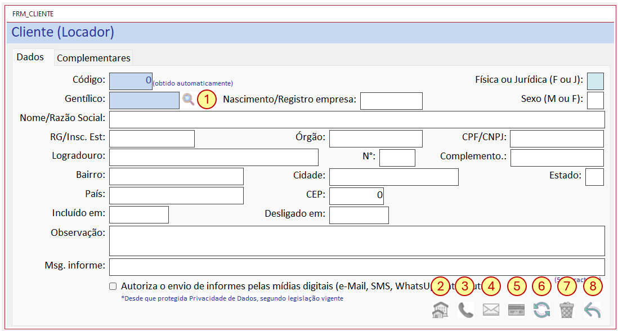Click the "*Desde que protegida Privacidade de Dados" note
618x331 pixels.
(232, 299)
